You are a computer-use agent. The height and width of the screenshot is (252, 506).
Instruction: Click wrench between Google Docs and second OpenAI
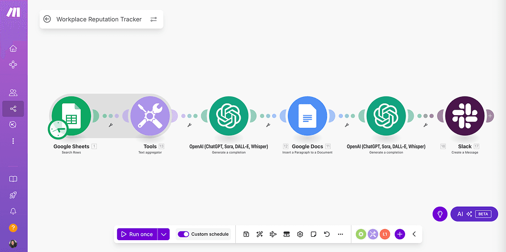point(347,125)
